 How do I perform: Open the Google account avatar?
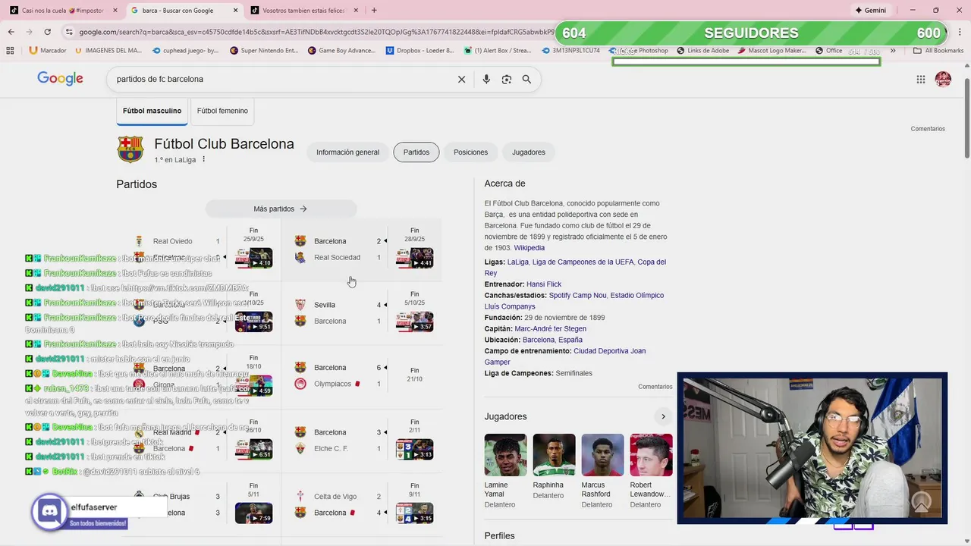click(x=943, y=79)
